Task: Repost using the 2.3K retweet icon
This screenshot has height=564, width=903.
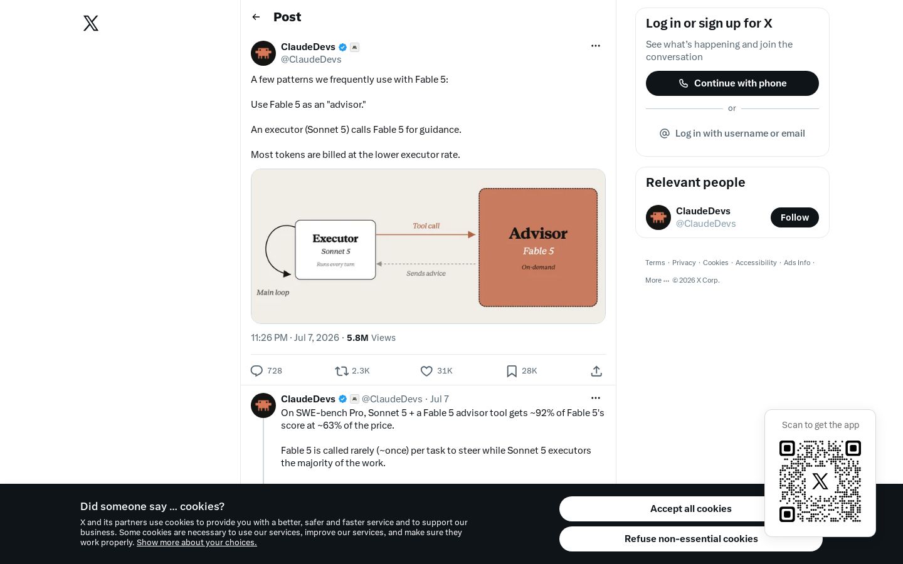Action: tap(342, 371)
